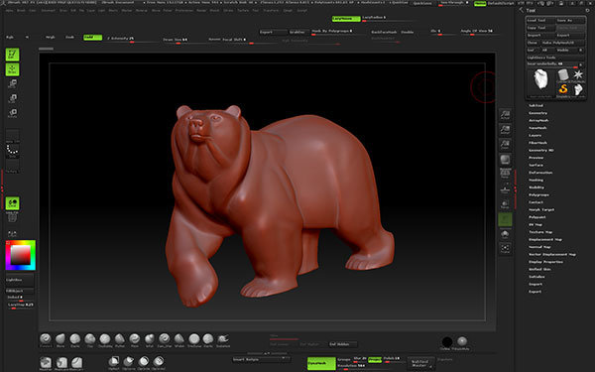Open the LightBox button on left
The height and width of the screenshot is (372, 595).
20,280
